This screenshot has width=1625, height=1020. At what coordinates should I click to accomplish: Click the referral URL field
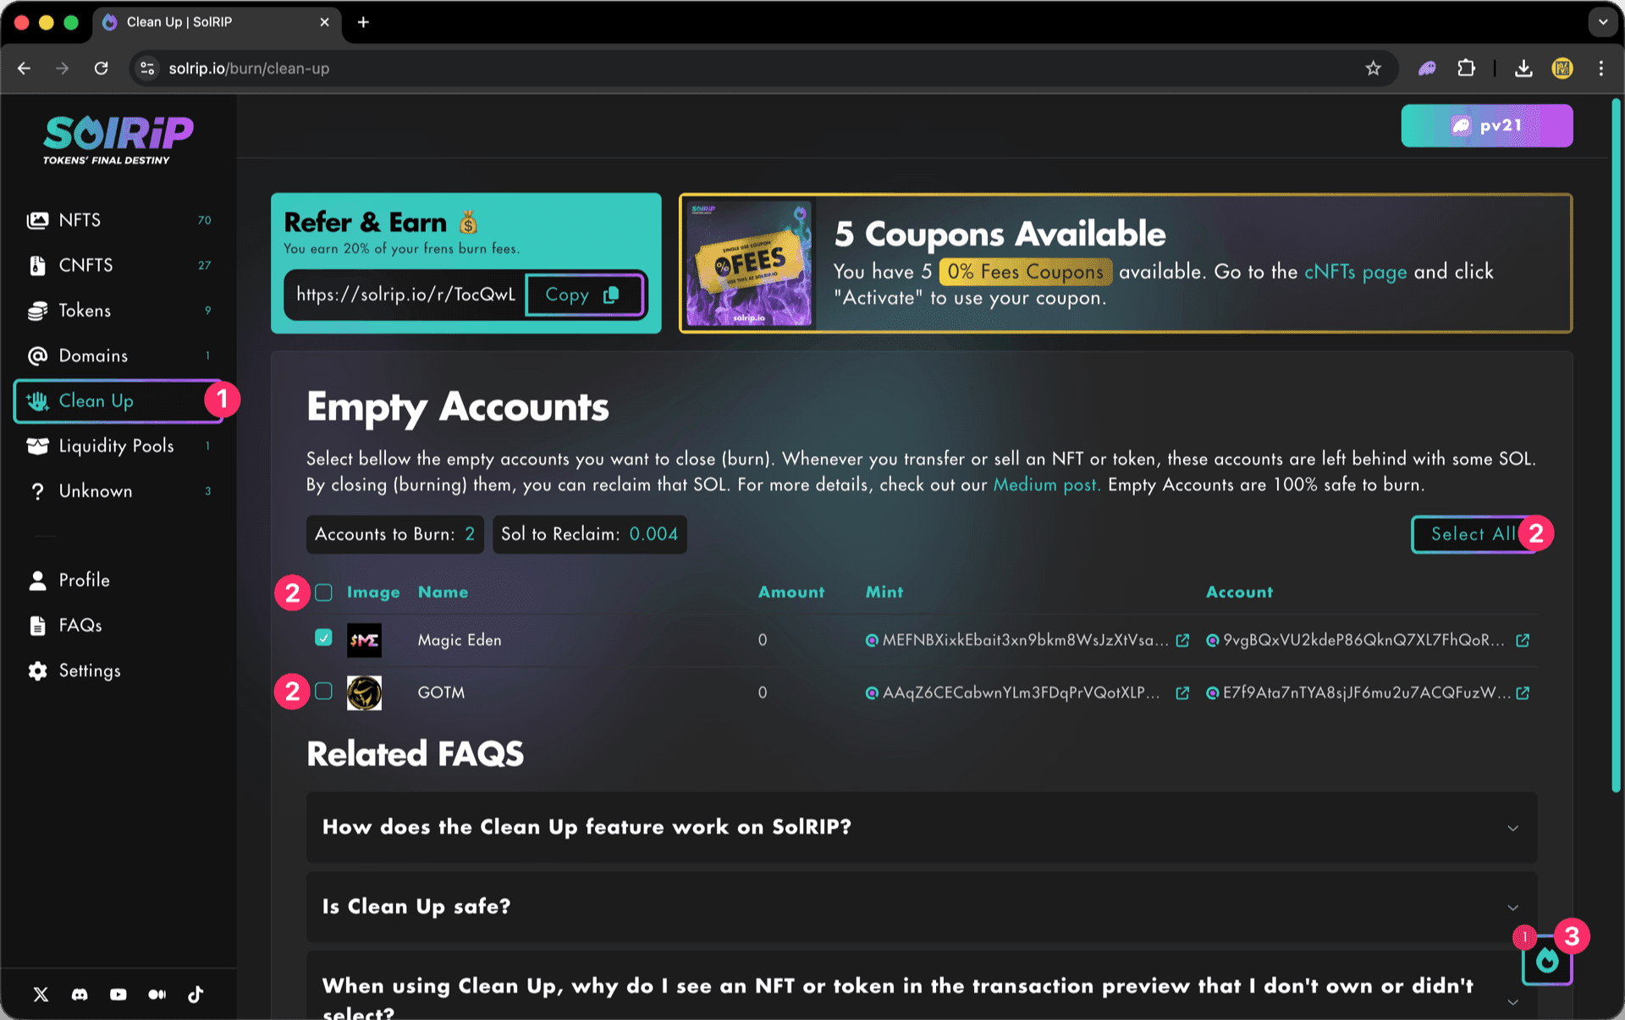405,295
